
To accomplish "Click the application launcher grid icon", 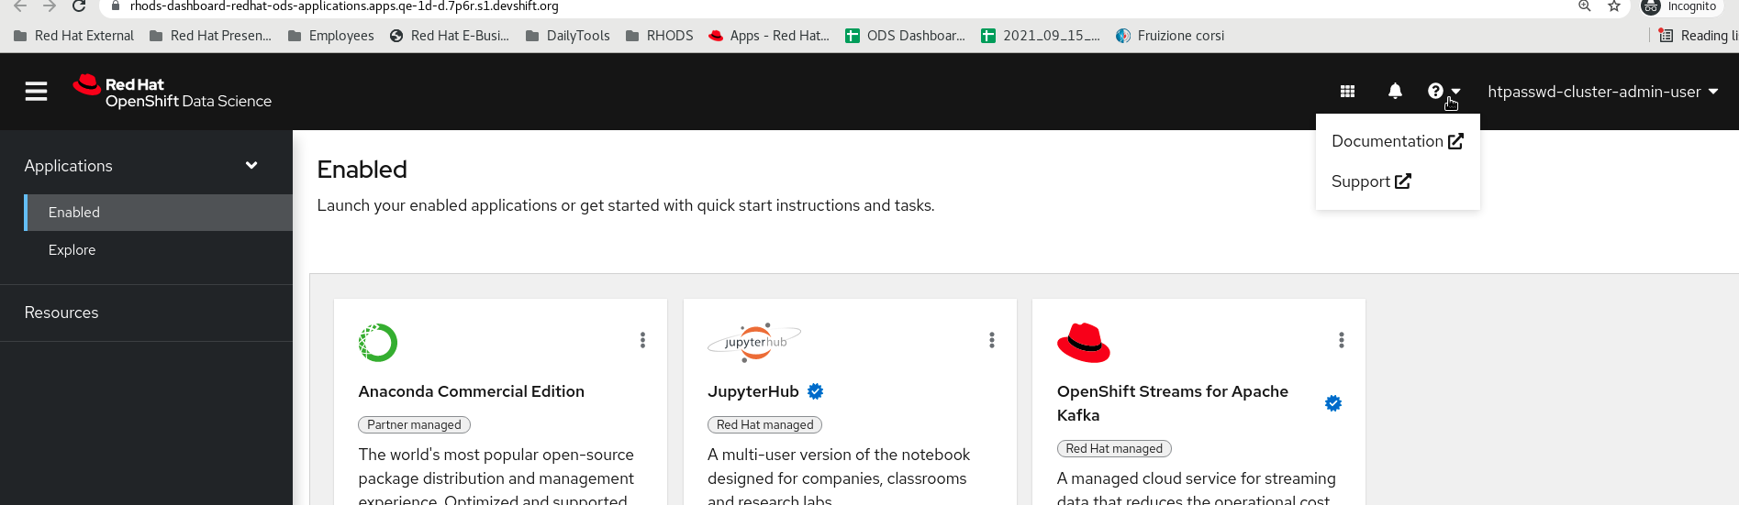I will (x=1347, y=92).
